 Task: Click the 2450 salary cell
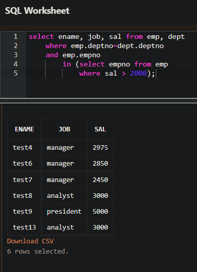[100, 179]
